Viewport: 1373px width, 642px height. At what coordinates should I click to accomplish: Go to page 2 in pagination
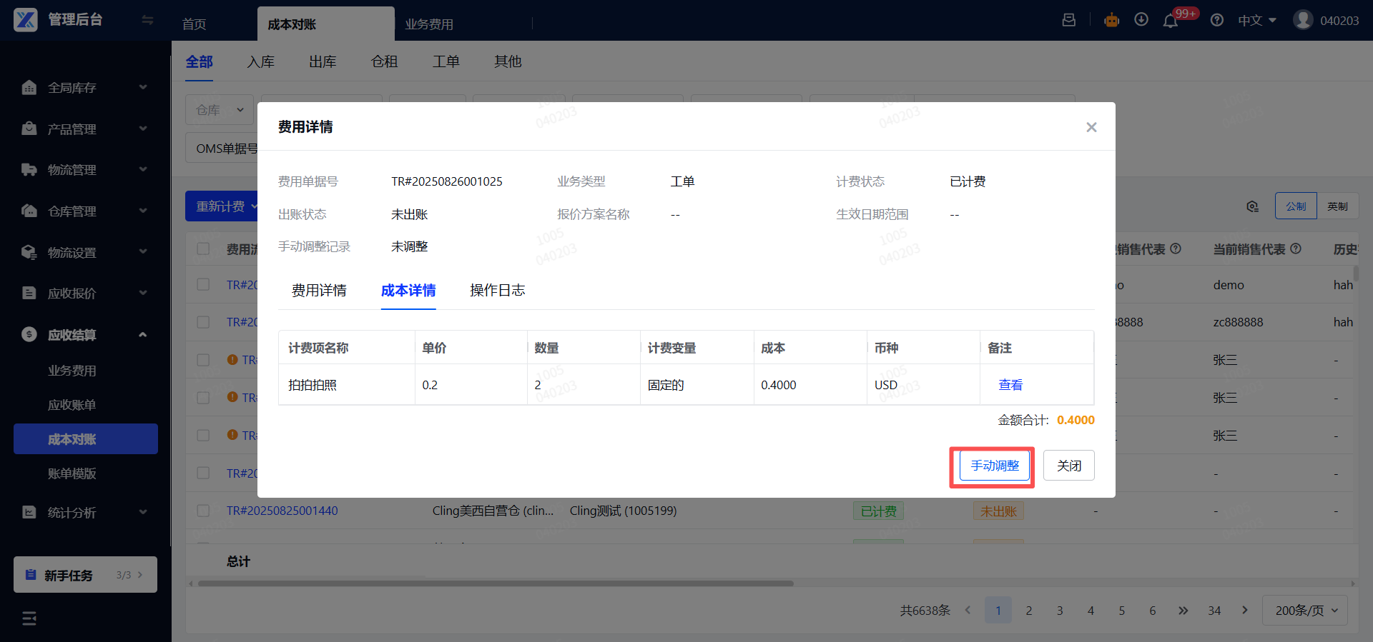pos(1029,611)
